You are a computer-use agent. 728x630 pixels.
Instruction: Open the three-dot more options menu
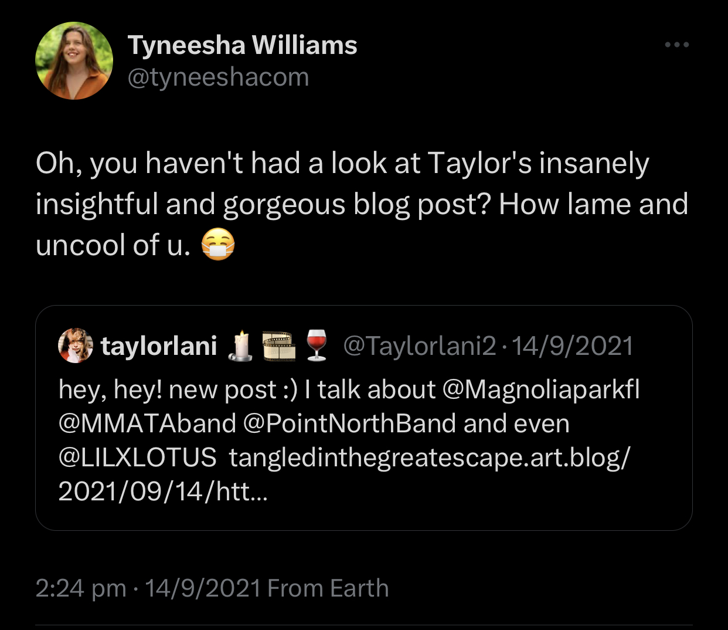click(676, 45)
